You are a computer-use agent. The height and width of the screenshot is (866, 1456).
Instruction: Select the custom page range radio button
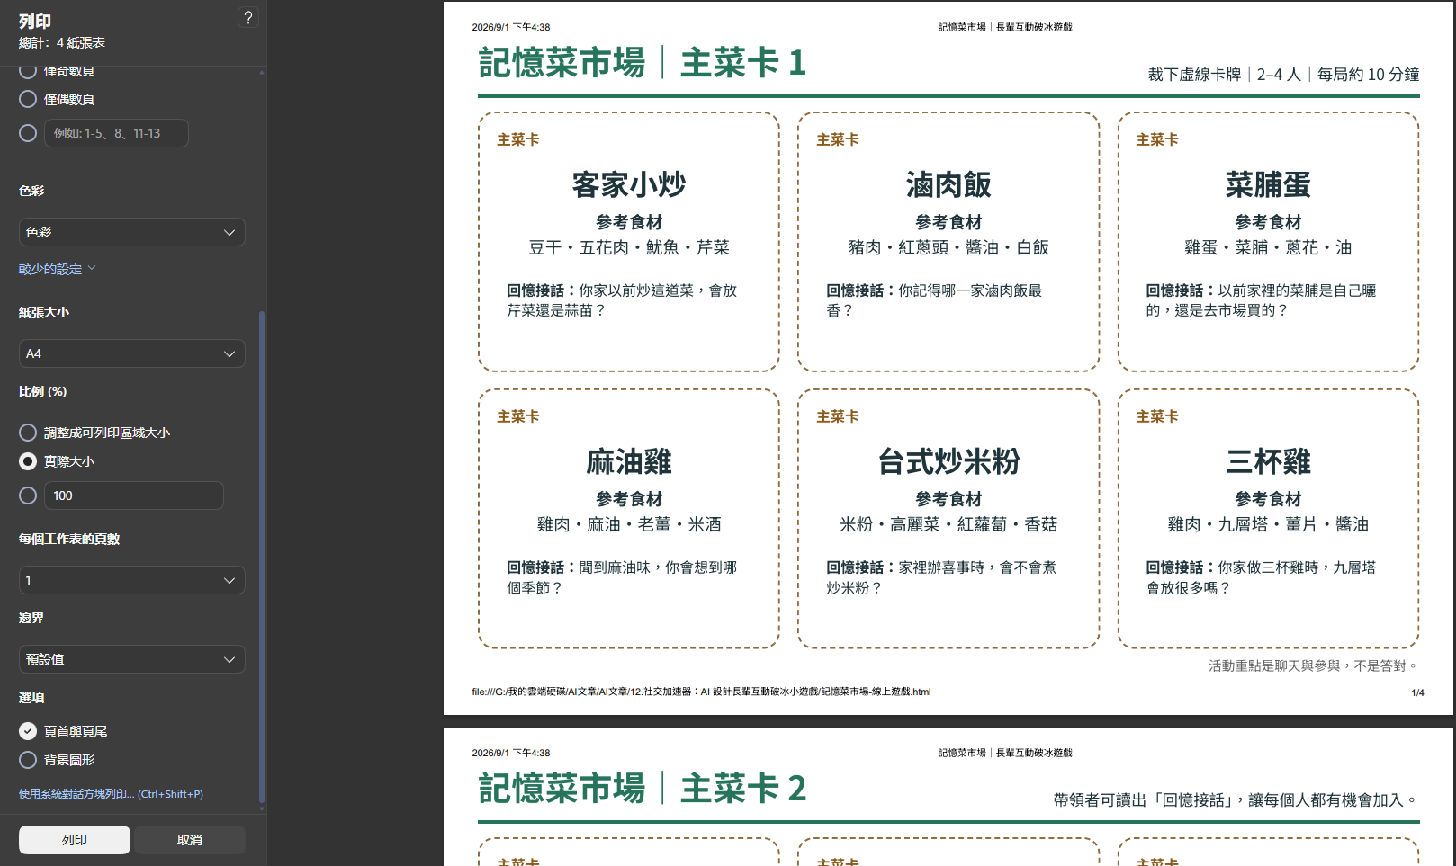[x=28, y=133]
